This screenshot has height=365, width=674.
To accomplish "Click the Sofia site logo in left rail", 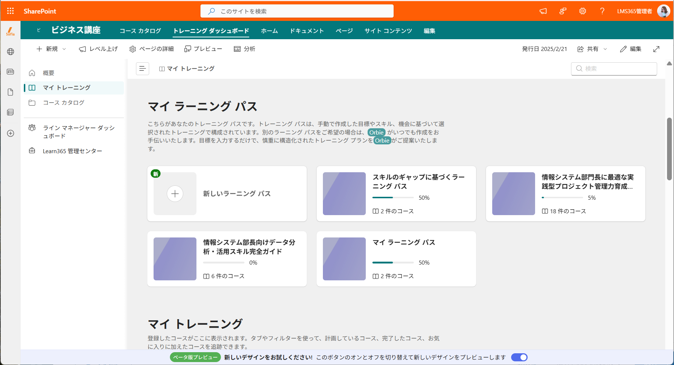I will coord(10,31).
